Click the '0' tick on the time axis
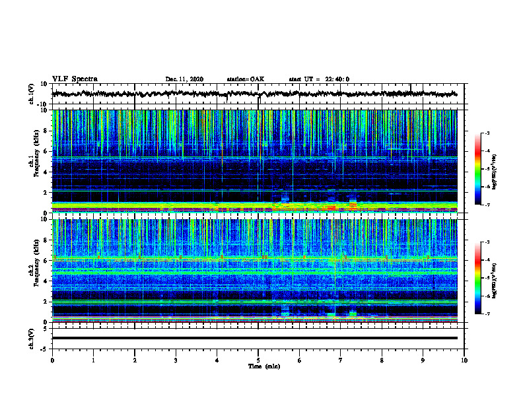The height and width of the screenshot is (404, 523). click(52, 360)
